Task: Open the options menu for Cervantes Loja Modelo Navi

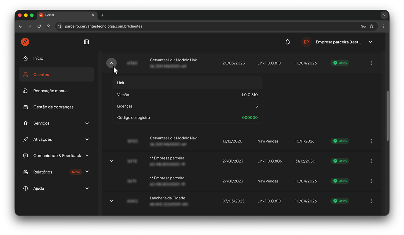Action: (371, 141)
